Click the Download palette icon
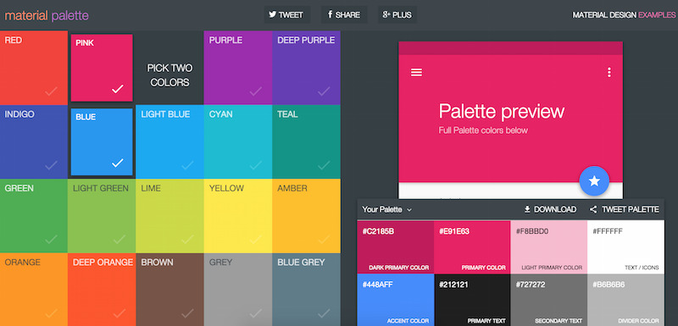The width and height of the screenshot is (678, 326). (527, 209)
